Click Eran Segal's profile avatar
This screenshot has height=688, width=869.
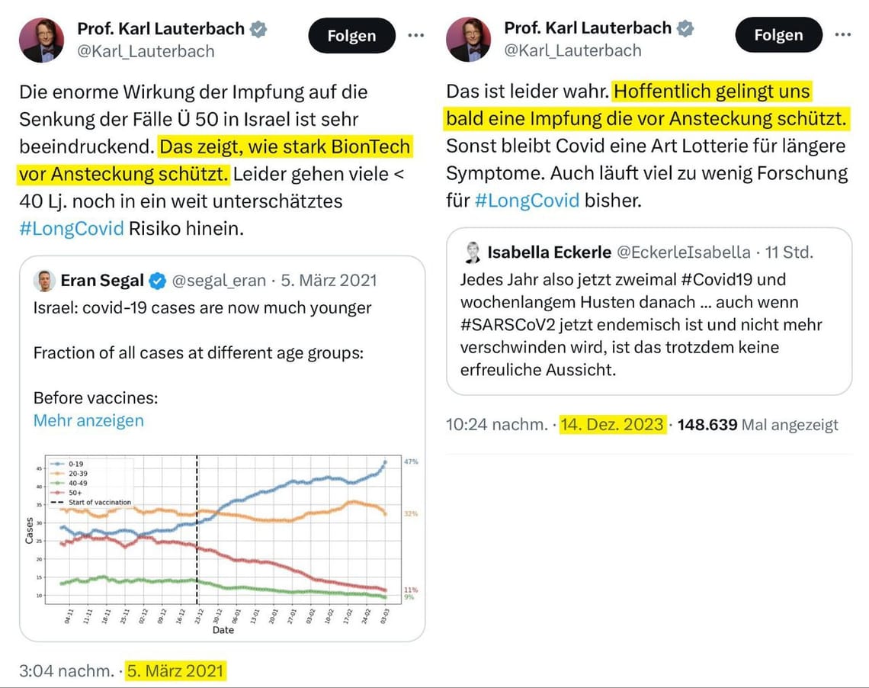click(x=46, y=280)
